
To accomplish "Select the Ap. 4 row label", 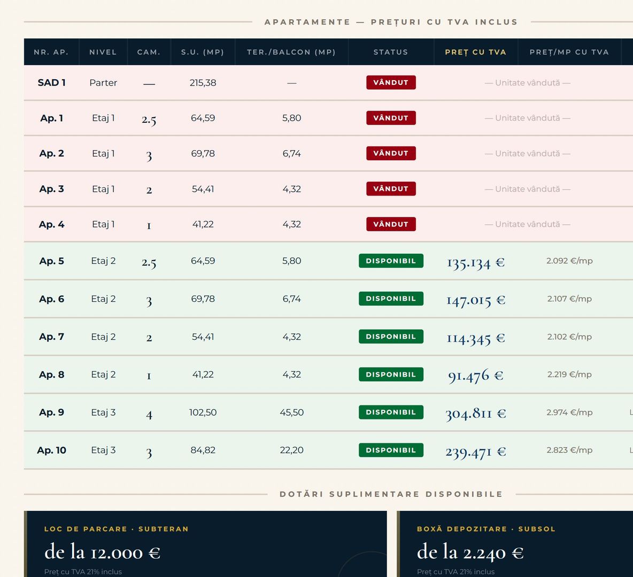I will click(x=51, y=224).
